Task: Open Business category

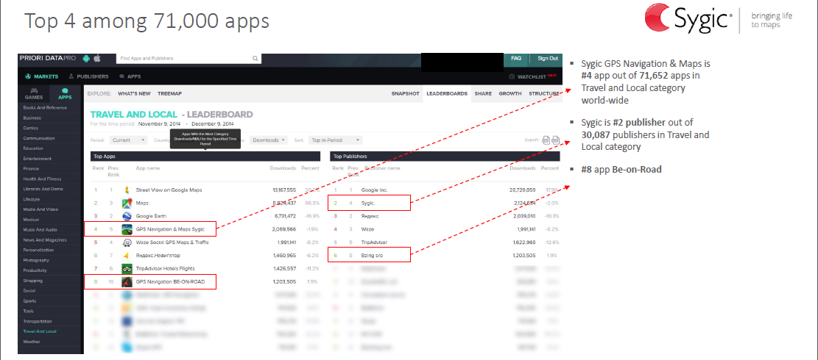Action: [32, 118]
